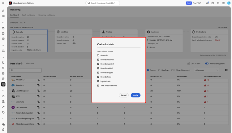The image size is (232, 133).
Task: Expand the Data type All dropdown
Action: (x=23, y=23)
